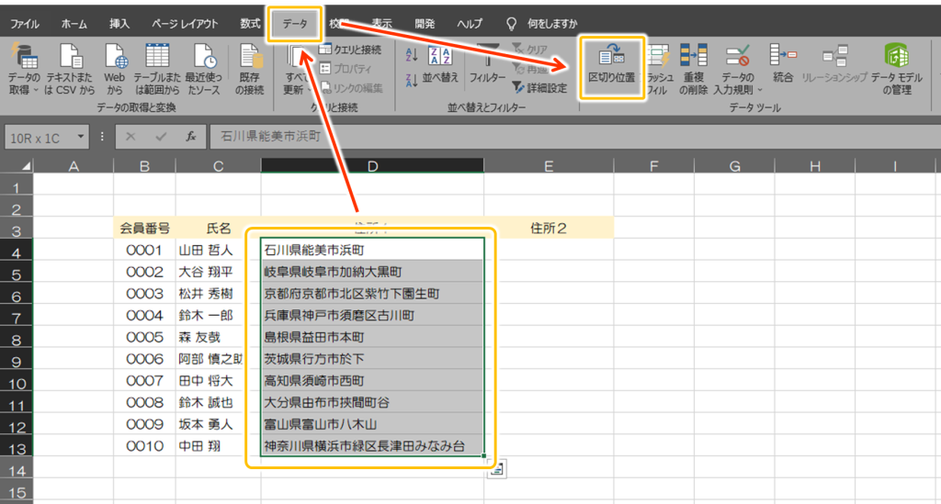Open the ページレイアウト tab
Image resolution: width=941 pixels, height=504 pixels.
[x=184, y=23]
